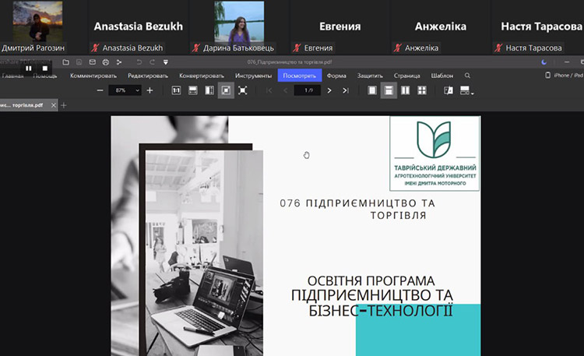
Task: Set actual size 1:1 view
Action: click(x=176, y=90)
